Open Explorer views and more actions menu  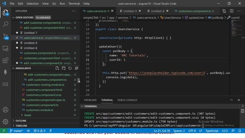pos(74,11)
